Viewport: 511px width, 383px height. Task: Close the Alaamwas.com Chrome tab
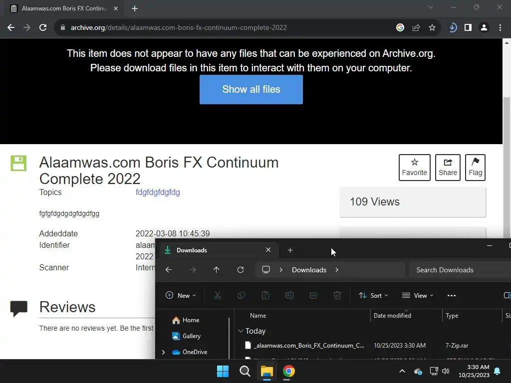click(x=116, y=8)
